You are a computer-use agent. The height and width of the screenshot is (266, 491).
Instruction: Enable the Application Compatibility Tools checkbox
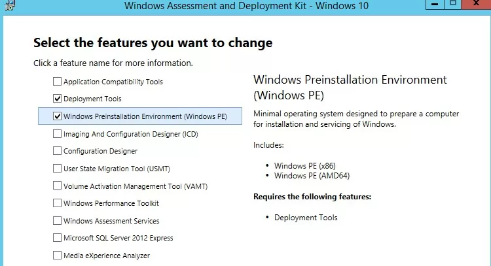pyautogui.click(x=57, y=82)
